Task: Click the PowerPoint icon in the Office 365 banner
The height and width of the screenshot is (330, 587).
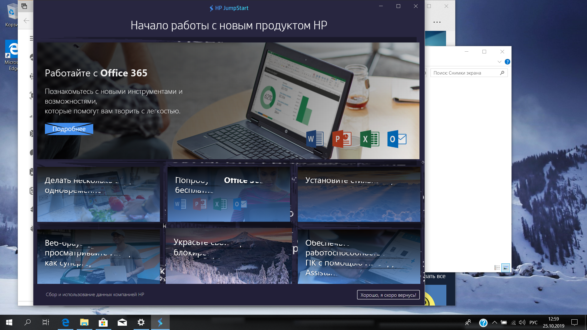Action: pyautogui.click(x=342, y=139)
